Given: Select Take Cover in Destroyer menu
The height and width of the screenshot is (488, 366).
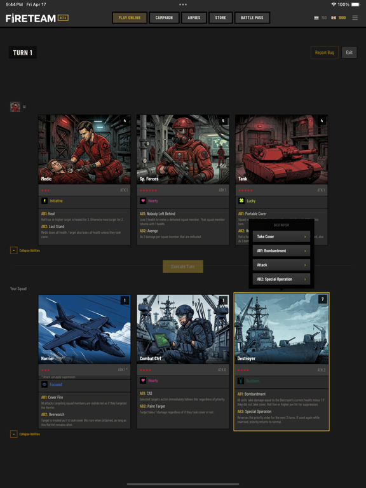Looking at the screenshot, I should pyautogui.click(x=281, y=236).
